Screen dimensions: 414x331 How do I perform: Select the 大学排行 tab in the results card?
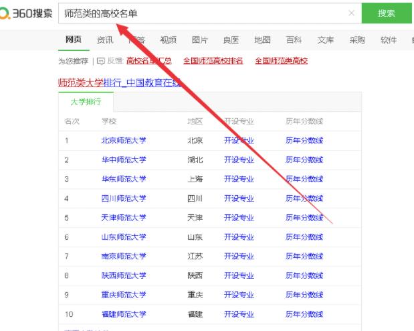86,102
